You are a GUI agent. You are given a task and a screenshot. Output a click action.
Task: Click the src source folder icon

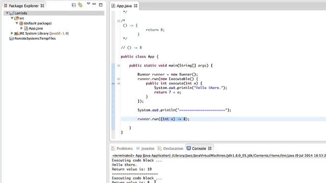tap(16, 18)
